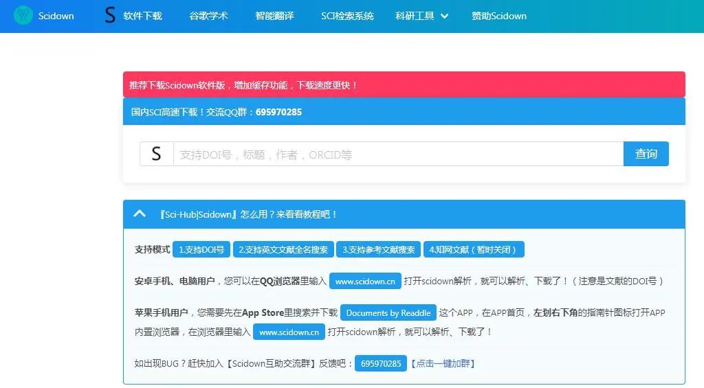Click the 1.支持DOI号 tag button
Viewport: 704px width, 388px height.
click(x=201, y=249)
